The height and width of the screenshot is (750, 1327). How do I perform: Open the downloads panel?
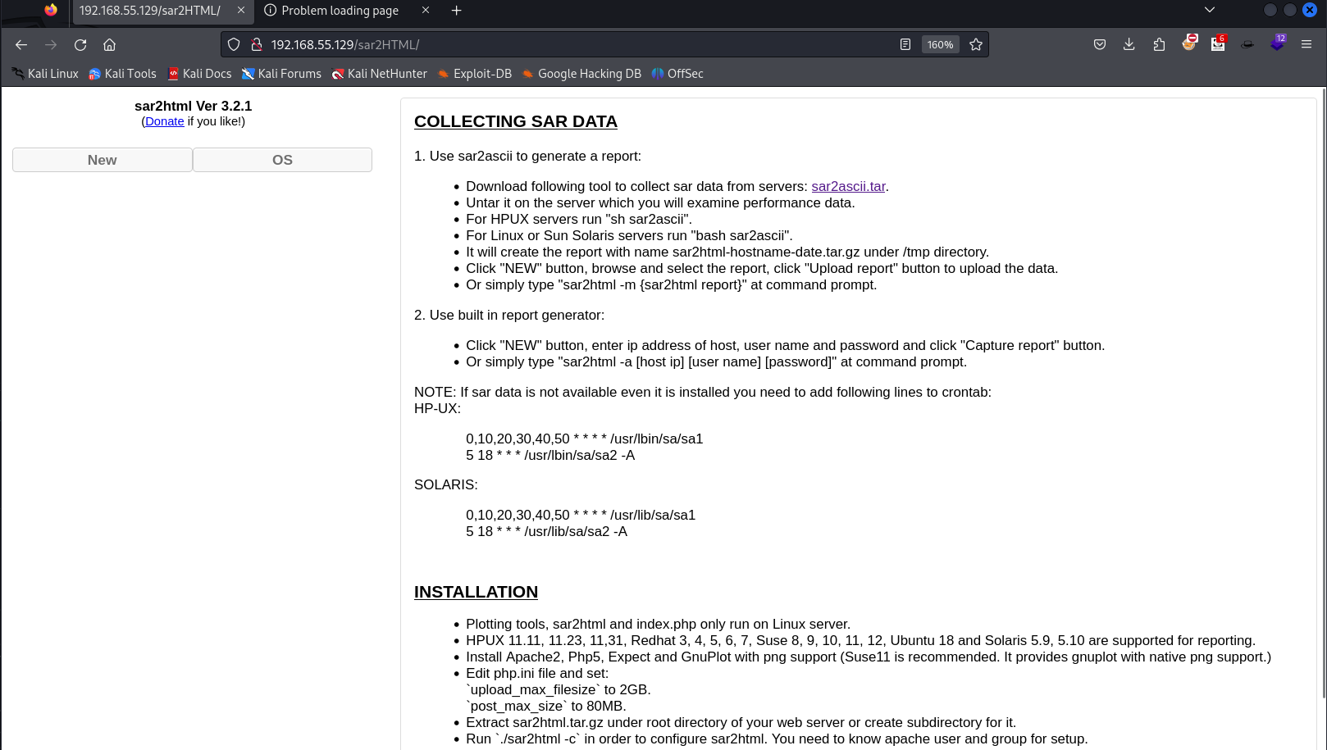click(x=1129, y=44)
